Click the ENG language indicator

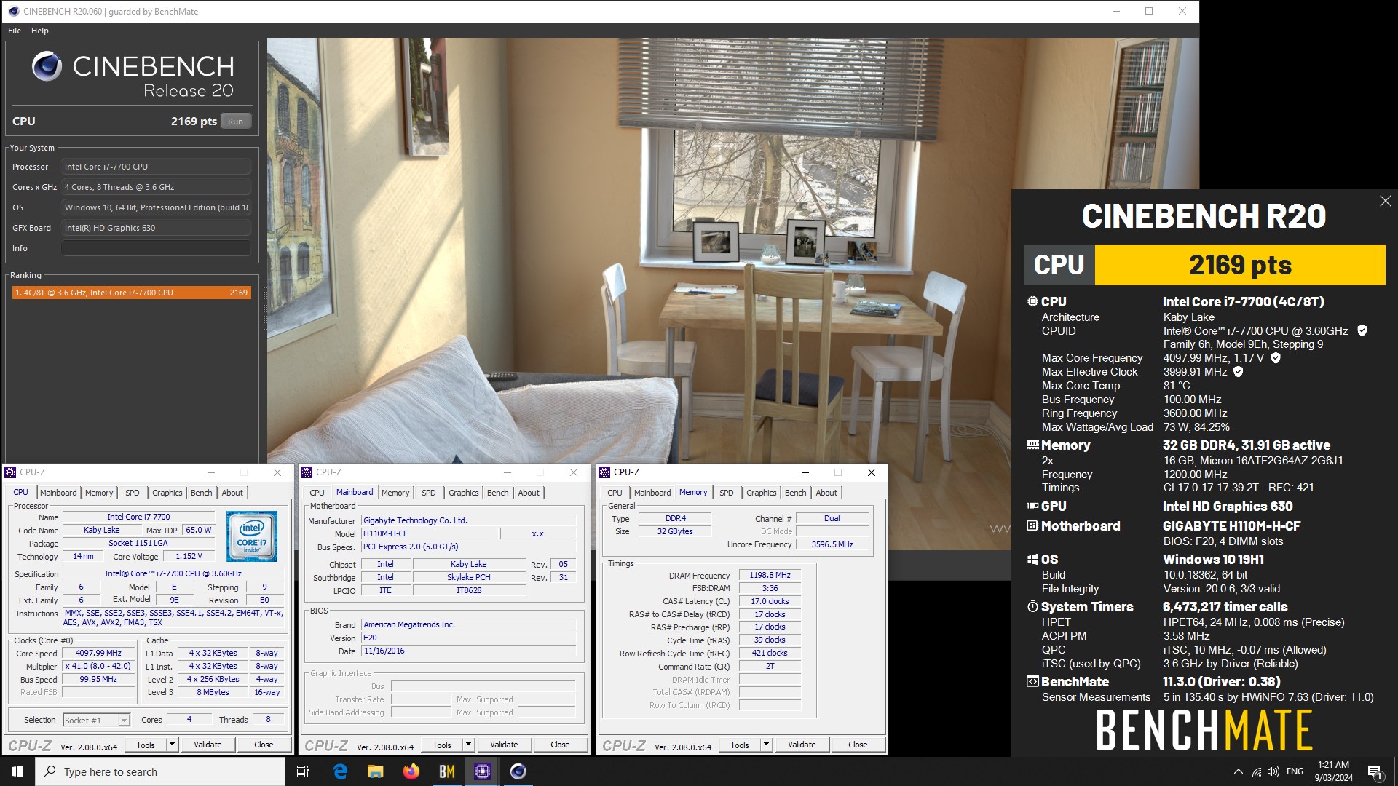[x=1295, y=771]
